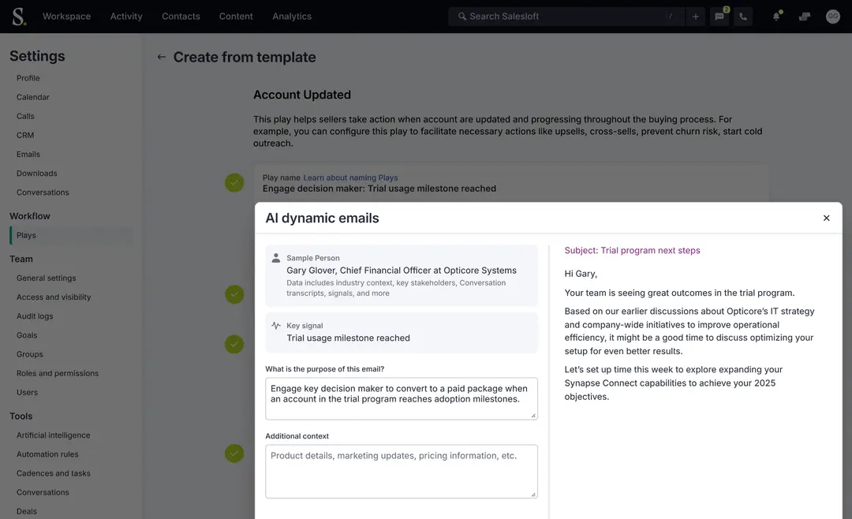Screen dimensions: 852x519
Task: Open Audit logs
Action: 35,316
